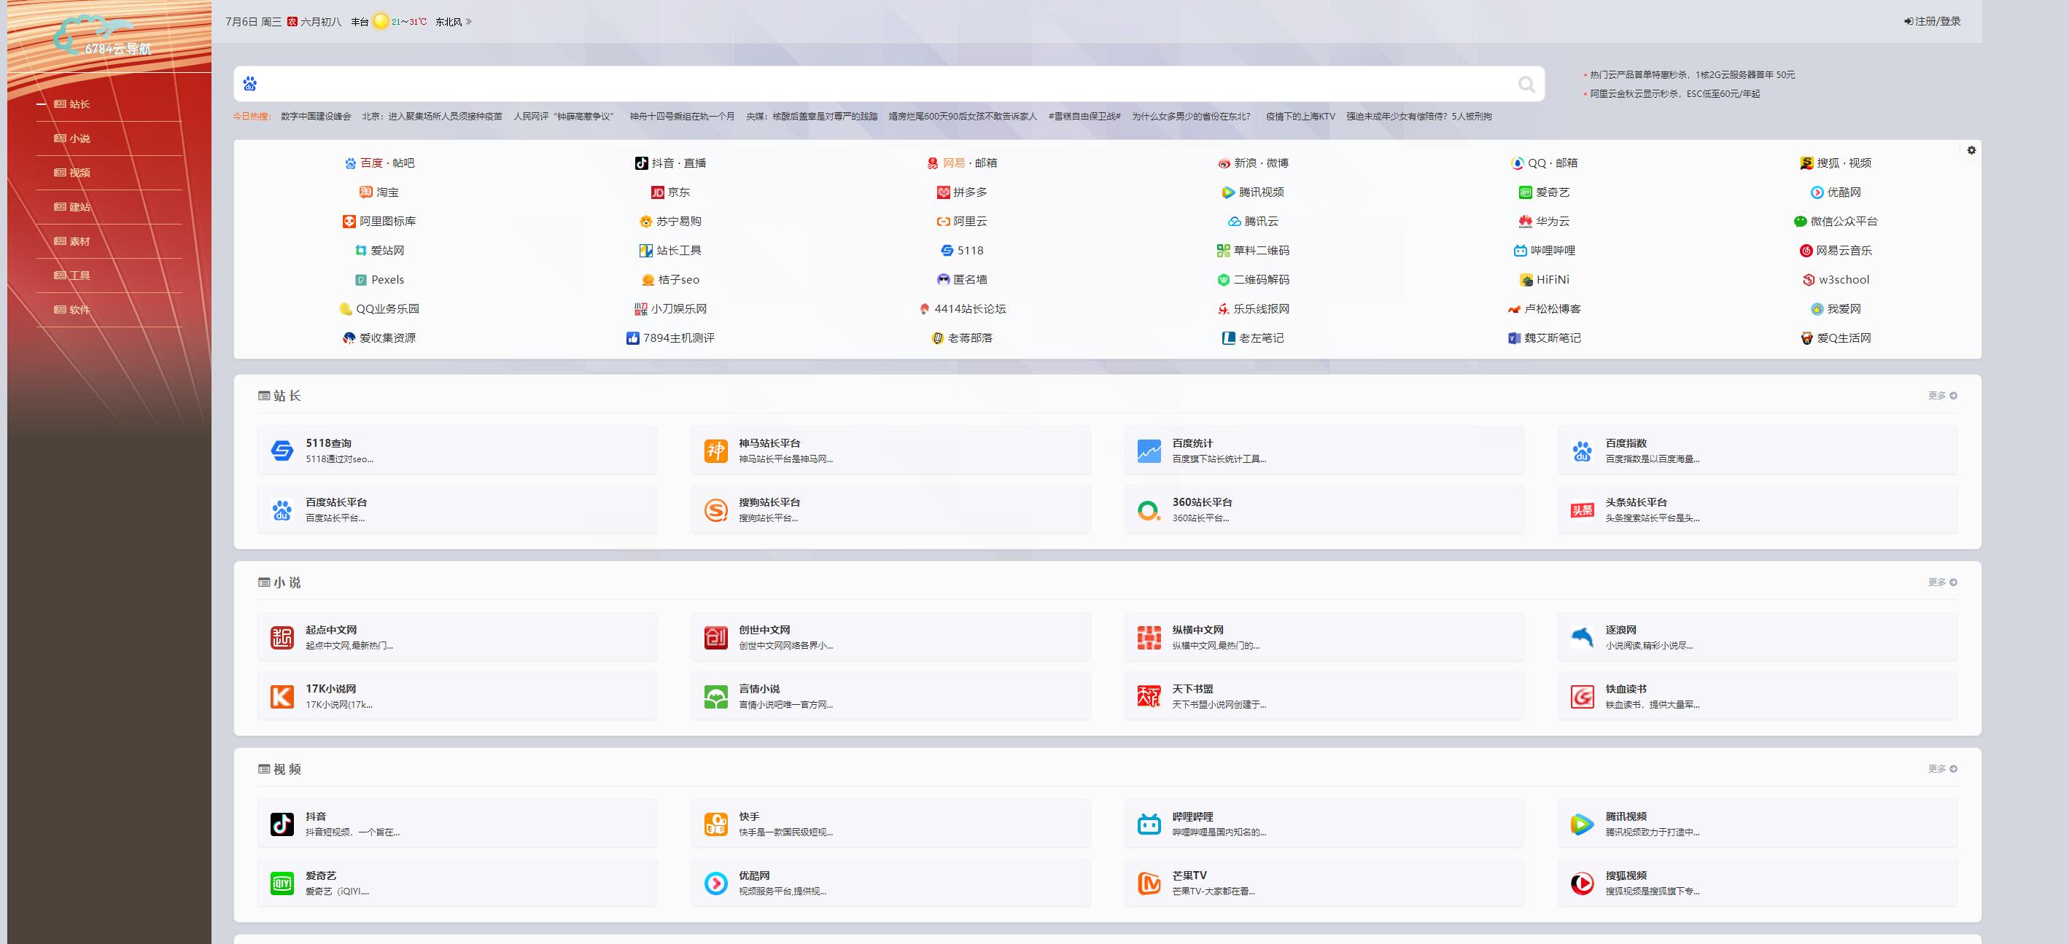Open the 微信公众平台 quick link

1836,222
